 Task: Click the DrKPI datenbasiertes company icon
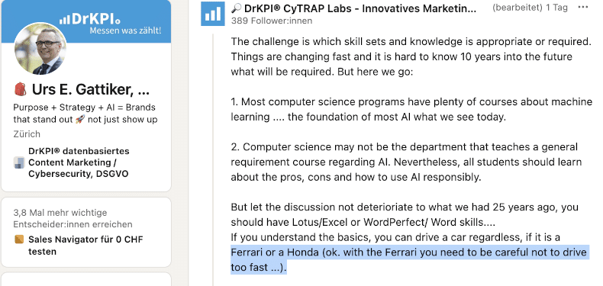pos(19,162)
